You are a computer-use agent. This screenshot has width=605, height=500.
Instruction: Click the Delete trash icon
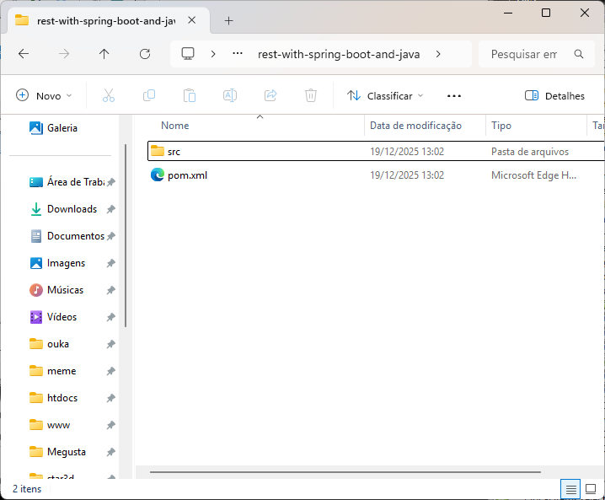(x=311, y=96)
